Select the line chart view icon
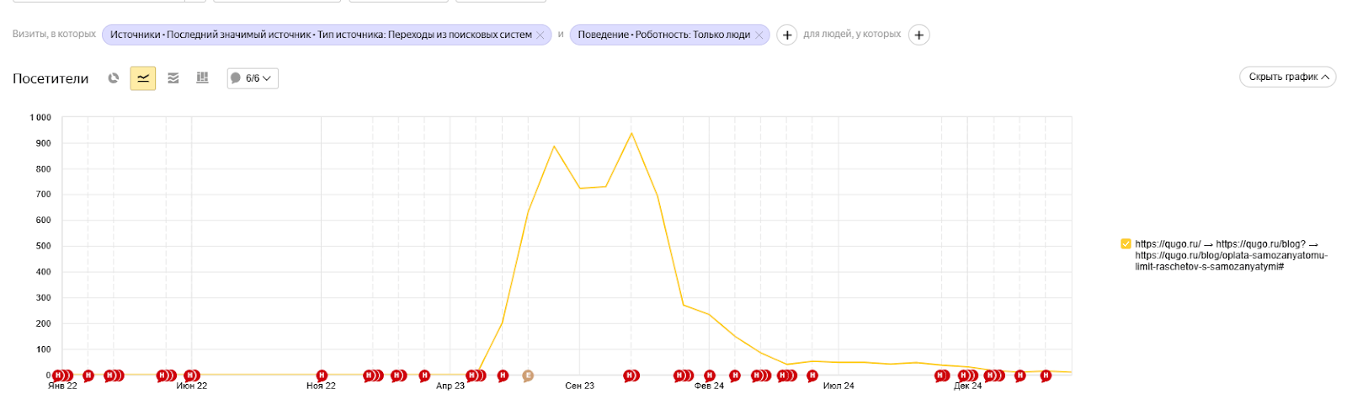 (x=143, y=78)
